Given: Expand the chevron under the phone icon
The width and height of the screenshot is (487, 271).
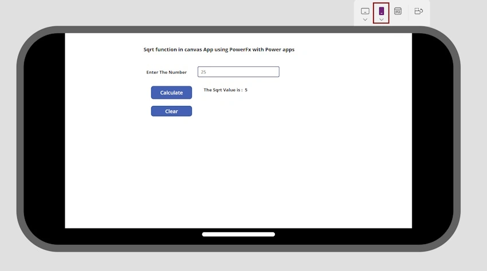Looking at the screenshot, I should 381,19.
